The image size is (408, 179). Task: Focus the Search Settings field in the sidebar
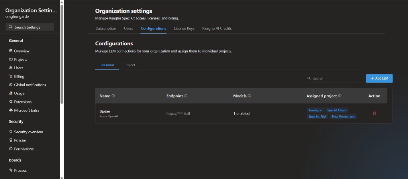pos(30,27)
